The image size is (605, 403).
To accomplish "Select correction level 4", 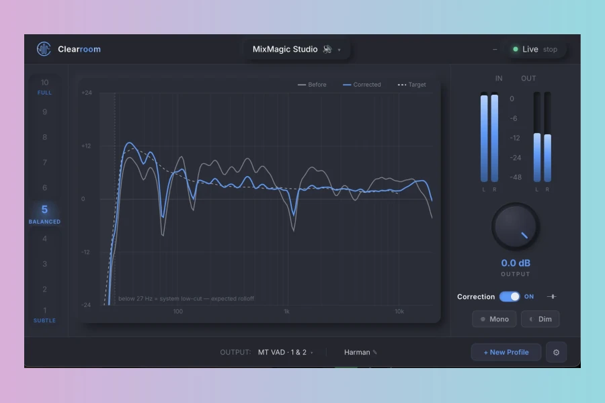I will pyautogui.click(x=45, y=238).
